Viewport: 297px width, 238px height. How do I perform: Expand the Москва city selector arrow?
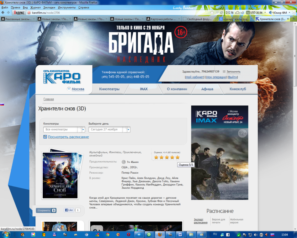tap(69, 89)
